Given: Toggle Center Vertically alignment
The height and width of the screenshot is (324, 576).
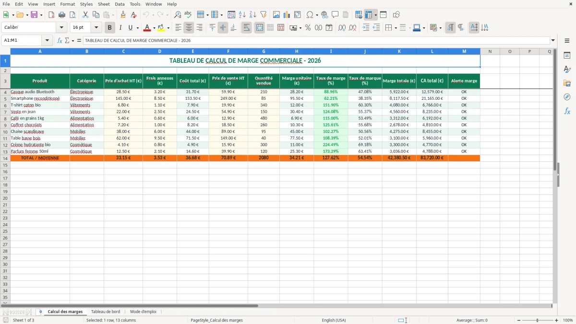Looking at the screenshot, I should pos(223,28).
